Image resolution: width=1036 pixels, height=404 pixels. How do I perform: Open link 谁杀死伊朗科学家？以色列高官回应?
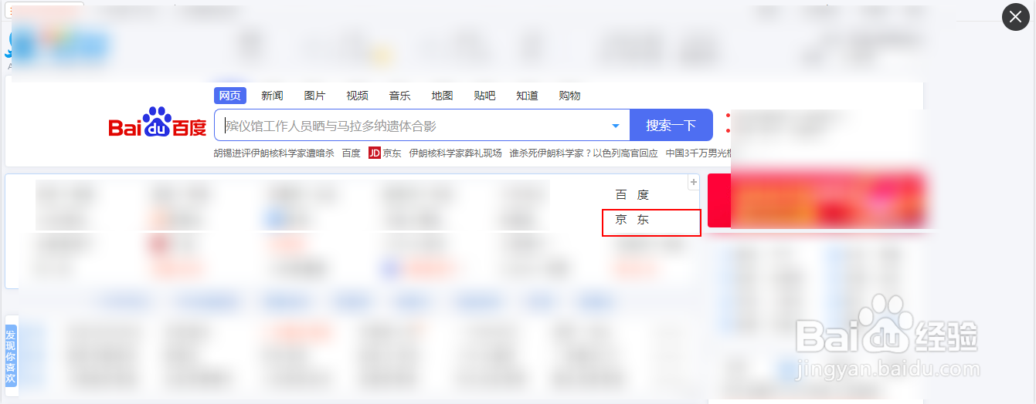pos(583,153)
